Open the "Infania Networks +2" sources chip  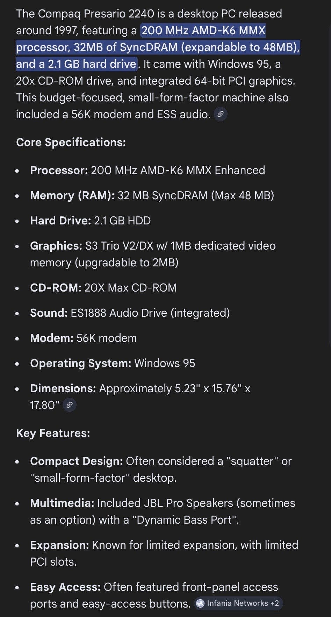click(238, 603)
